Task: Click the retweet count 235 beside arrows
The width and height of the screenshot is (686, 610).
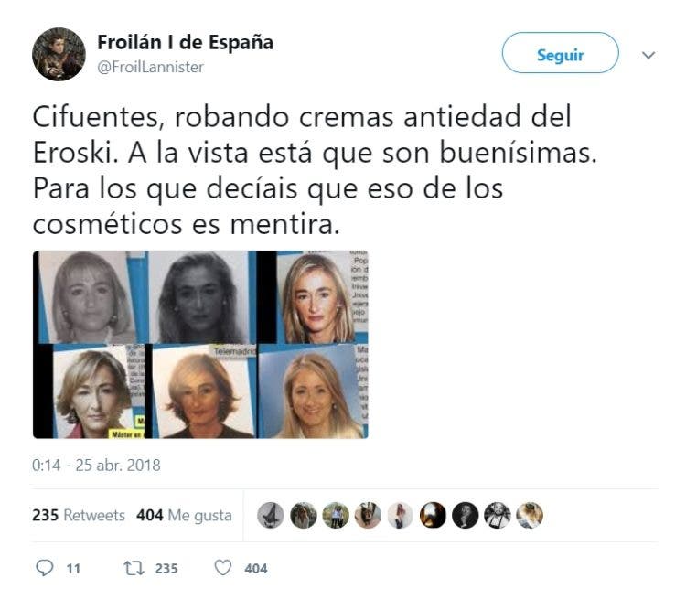Action: tap(166, 569)
